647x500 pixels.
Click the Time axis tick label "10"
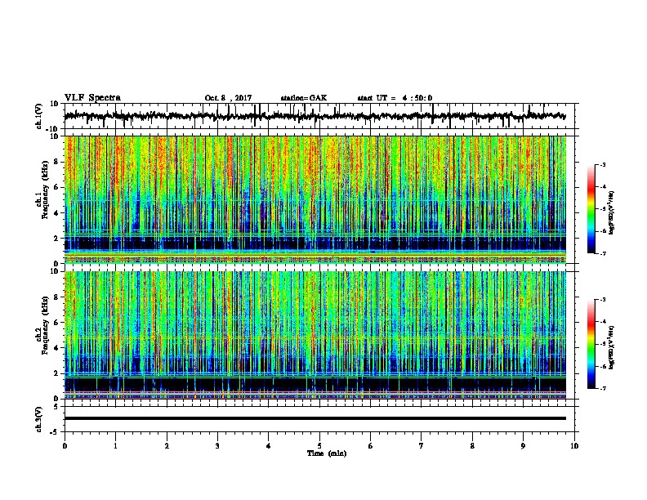coord(574,446)
